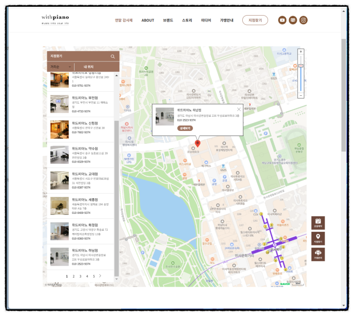Open the ABOUT menu

[x=148, y=20]
